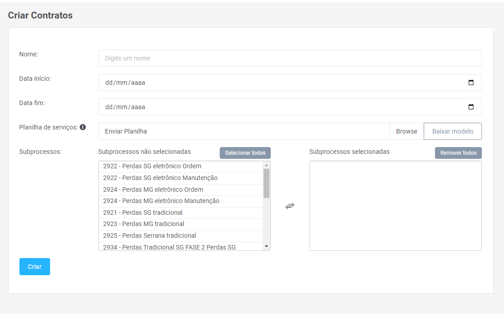Screen dimensions: 504x314
Task: Click the Enviar Planilha file input
Action: click(x=244, y=131)
